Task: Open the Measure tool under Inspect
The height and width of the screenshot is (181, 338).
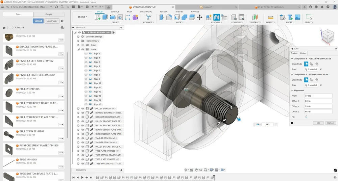Action: pyautogui.click(x=270, y=17)
